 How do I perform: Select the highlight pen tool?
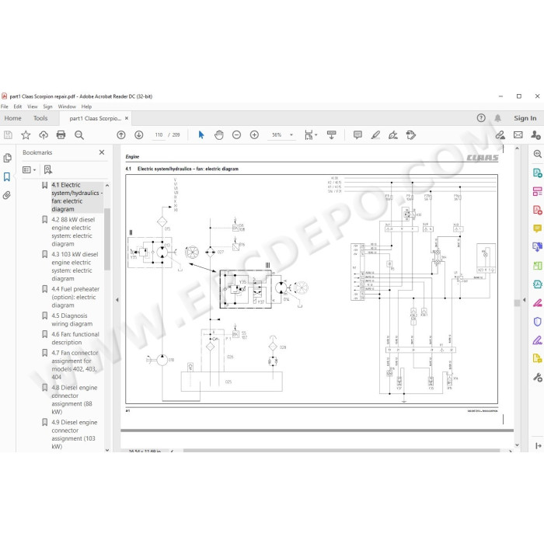(375, 135)
